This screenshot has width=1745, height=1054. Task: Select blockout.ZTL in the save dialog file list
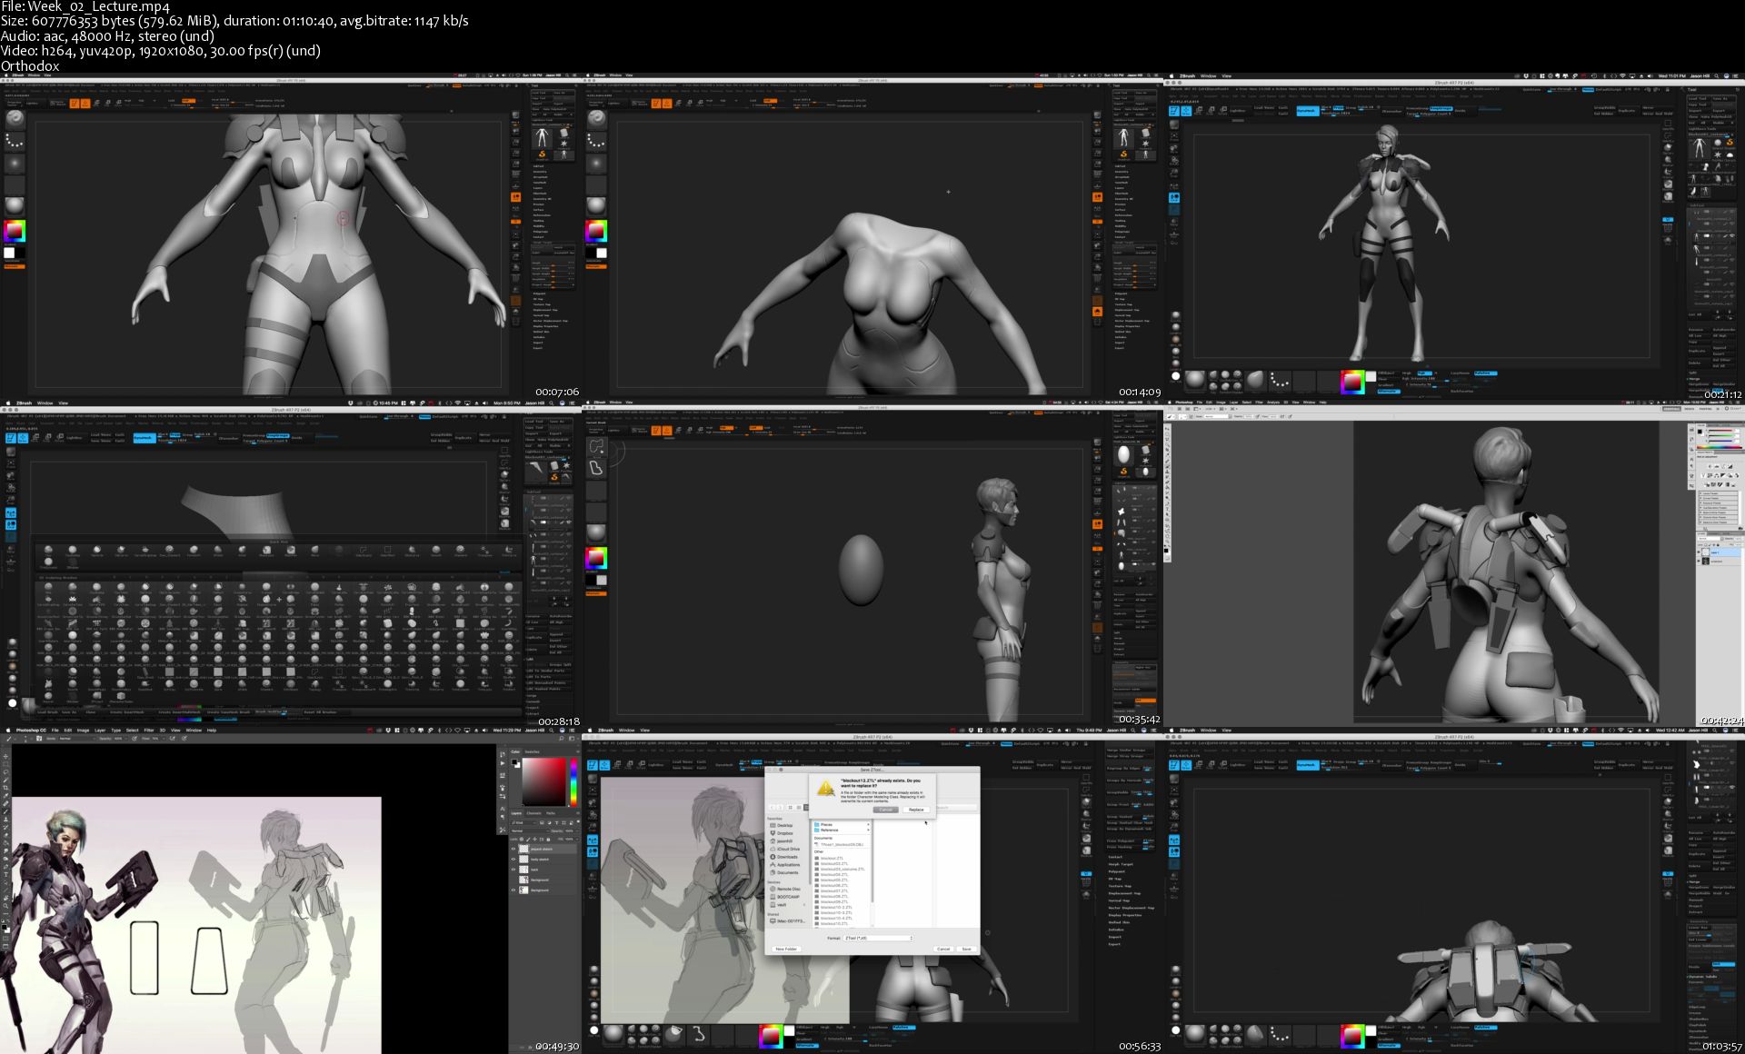point(829,858)
